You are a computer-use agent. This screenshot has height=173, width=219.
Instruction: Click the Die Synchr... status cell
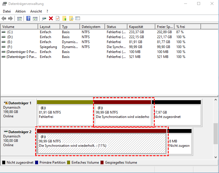[116, 47]
